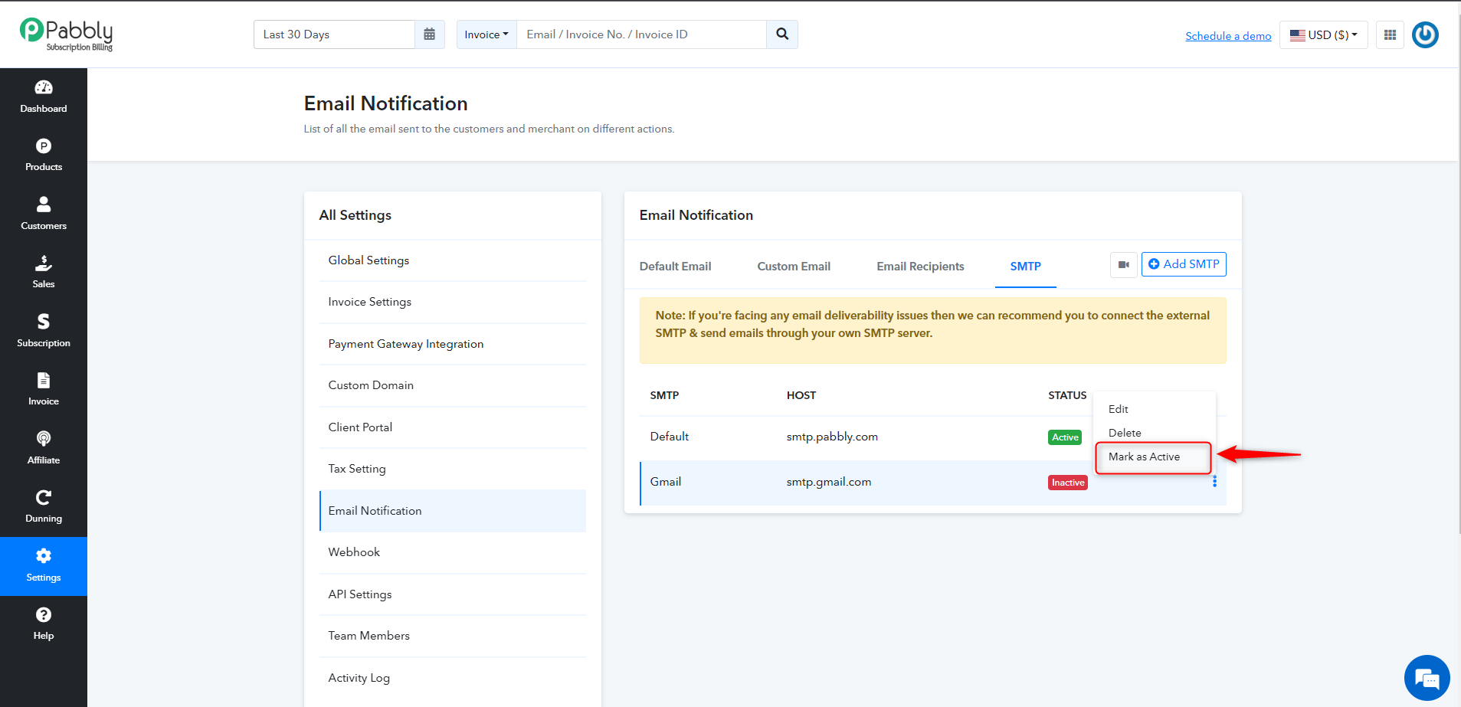Open the live chat bubble

[1427, 678]
